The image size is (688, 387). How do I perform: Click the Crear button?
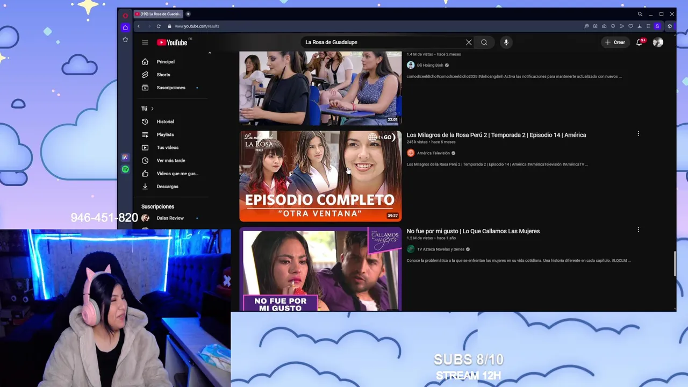pos(615,42)
